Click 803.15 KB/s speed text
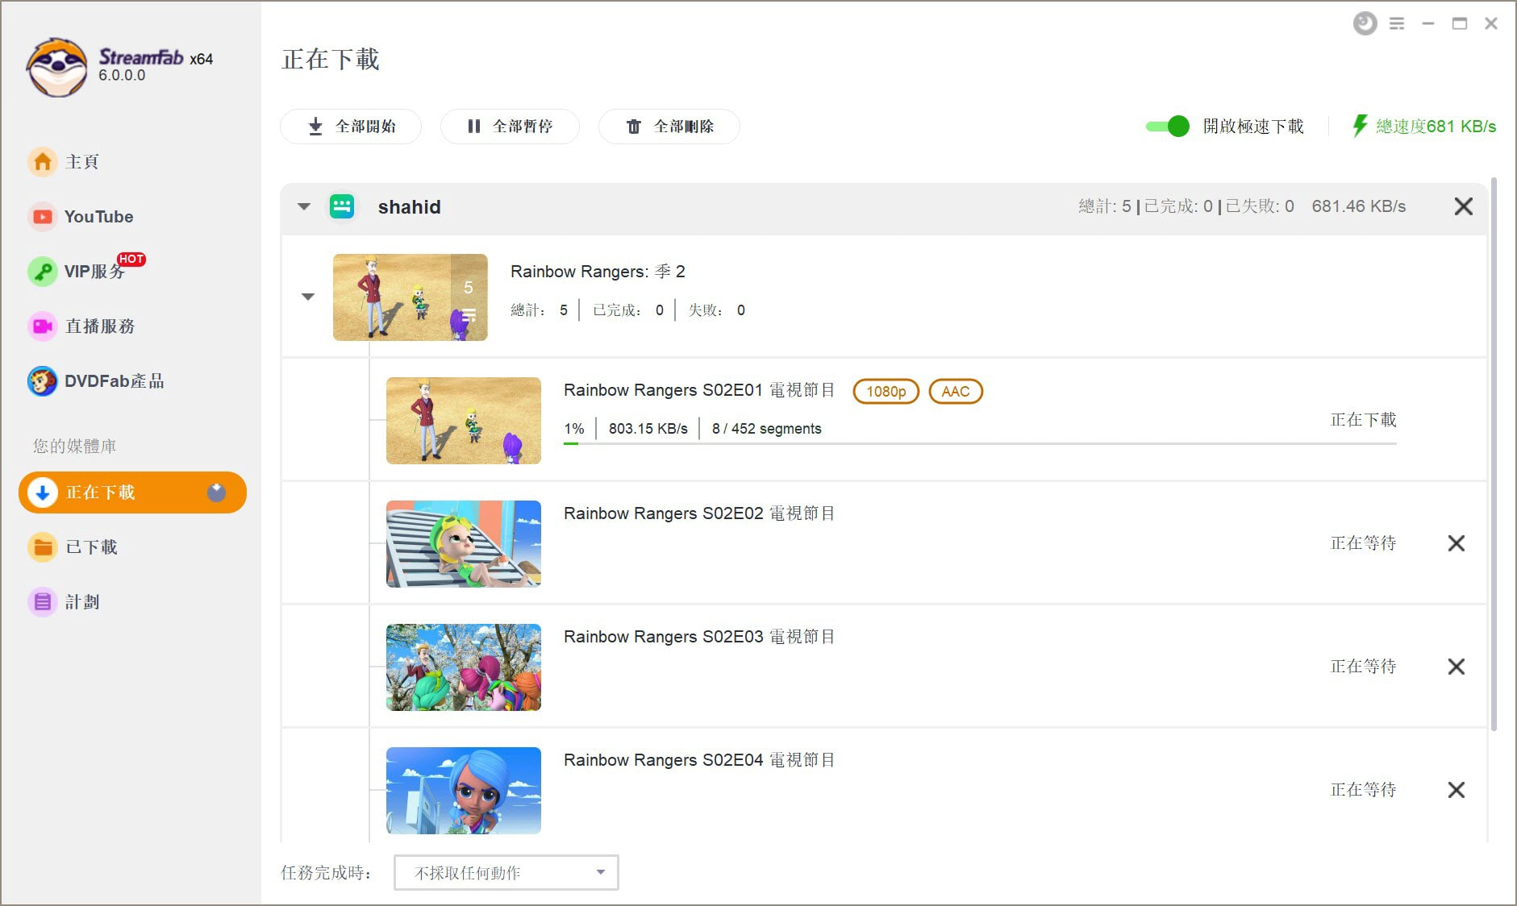 click(x=648, y=429)
